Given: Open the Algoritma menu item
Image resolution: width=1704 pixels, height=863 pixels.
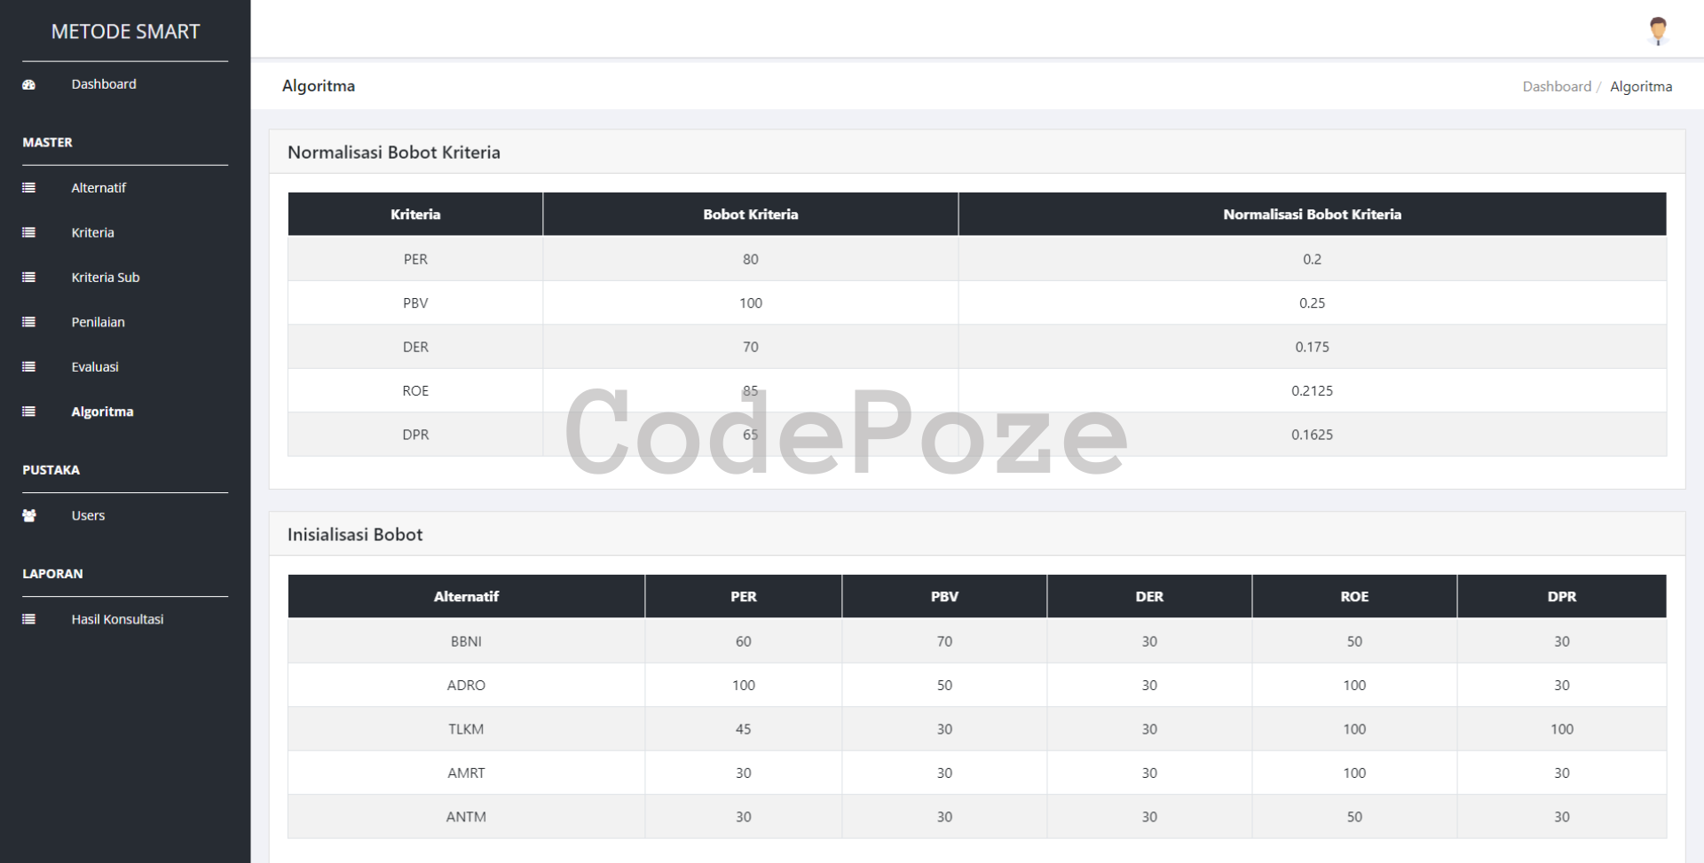Looking at the screenshot, I should (102, 412).
